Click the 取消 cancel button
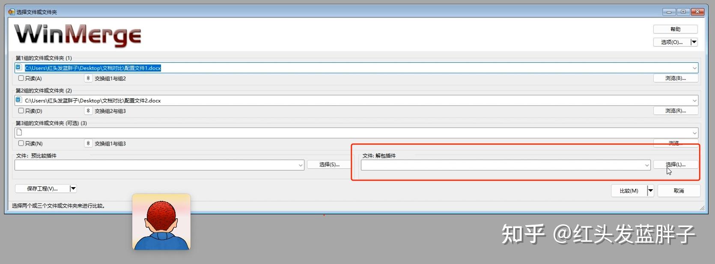 click(x=679, y=191)
